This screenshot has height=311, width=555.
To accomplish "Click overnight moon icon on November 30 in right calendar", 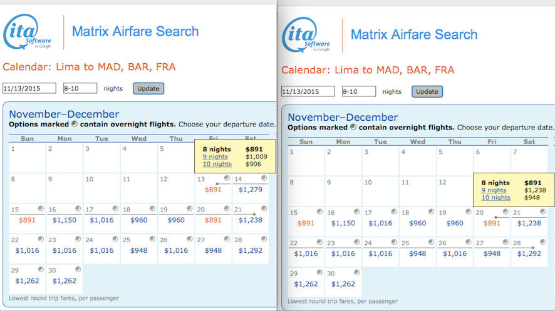I will pyautogui.click(x=357, y=272).
